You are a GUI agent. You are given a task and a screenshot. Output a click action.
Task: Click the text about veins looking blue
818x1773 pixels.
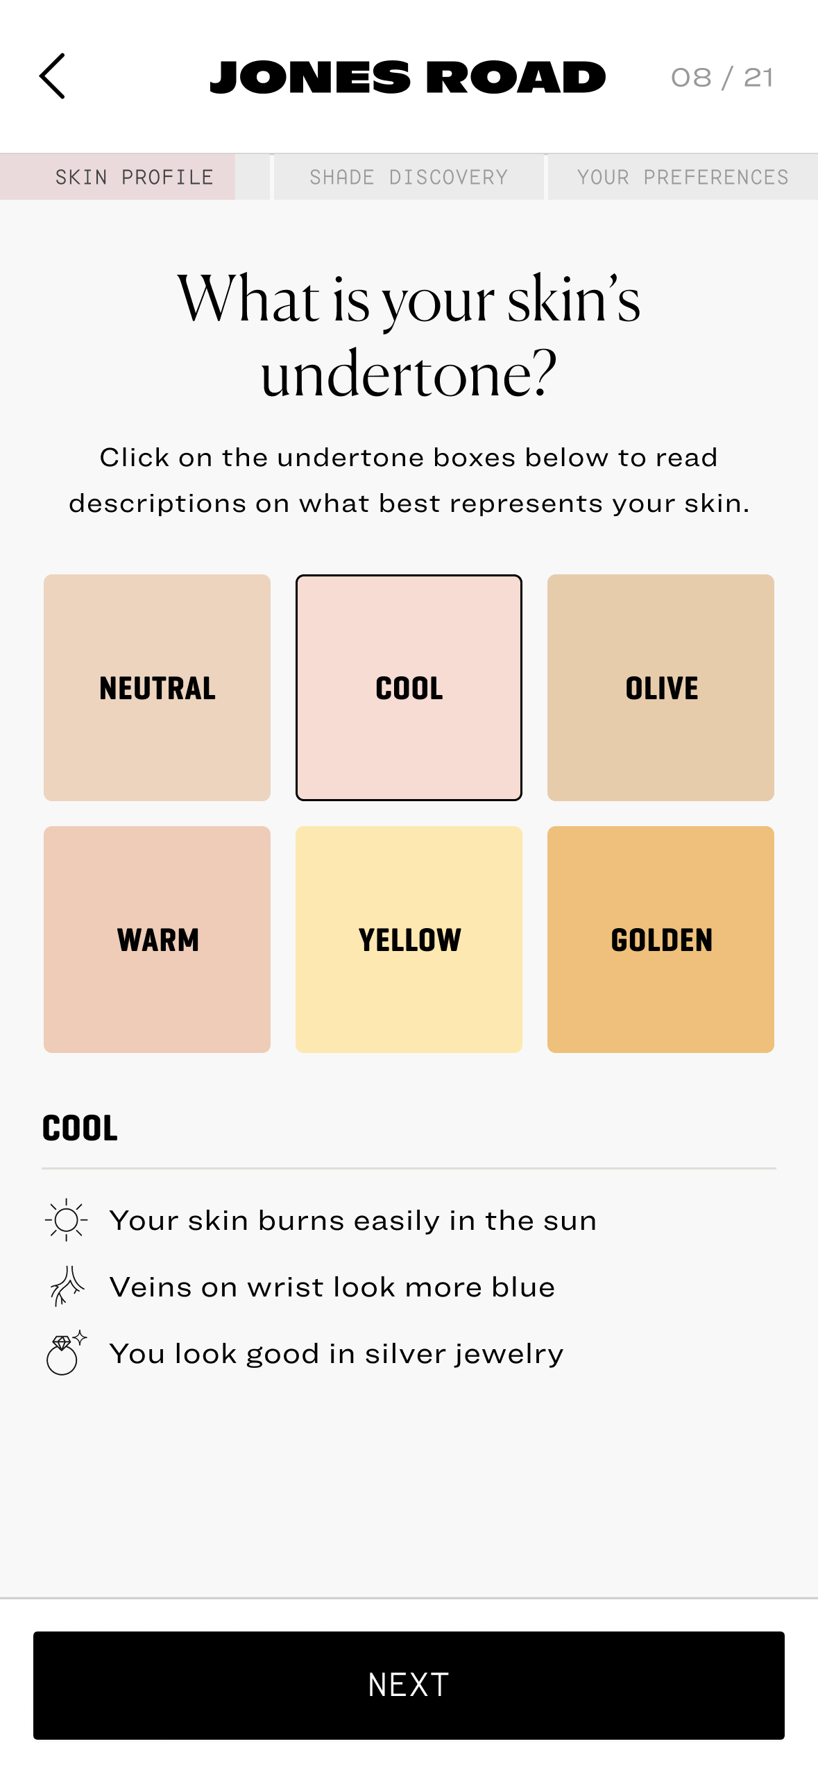(x=333, y=1286)
